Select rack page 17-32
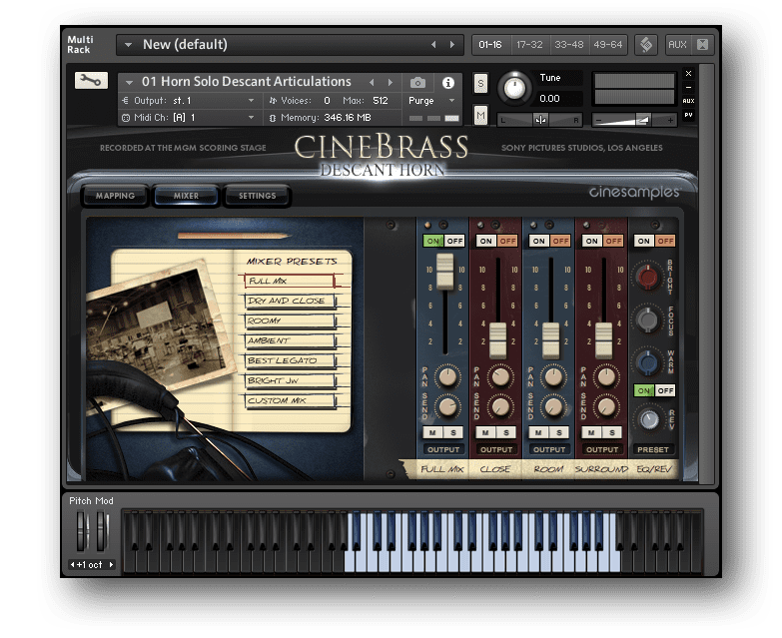 point(529,44)
